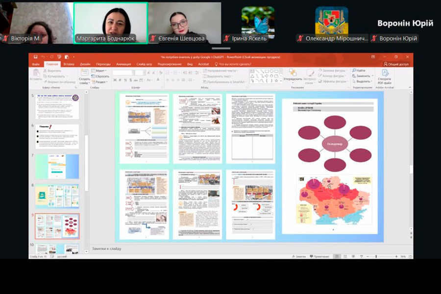Click the Undo arrow in title bar
The width and height of the screenshot is (441, 294).
point(43,57)
